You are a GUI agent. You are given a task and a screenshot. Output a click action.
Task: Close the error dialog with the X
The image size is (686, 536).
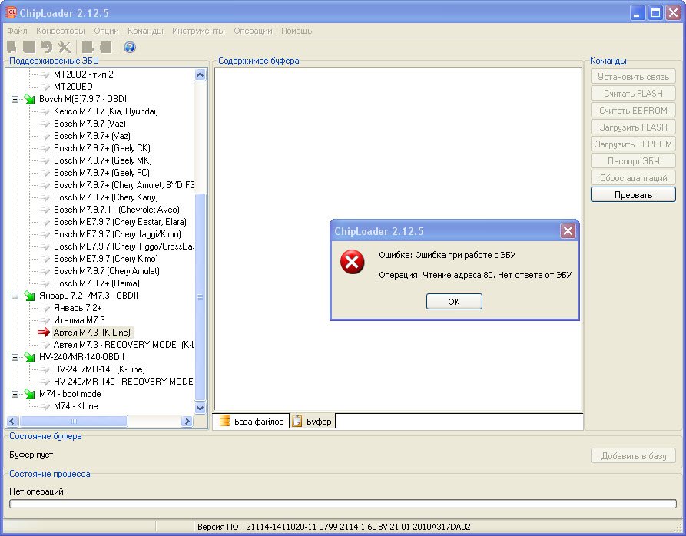[568, 231]
